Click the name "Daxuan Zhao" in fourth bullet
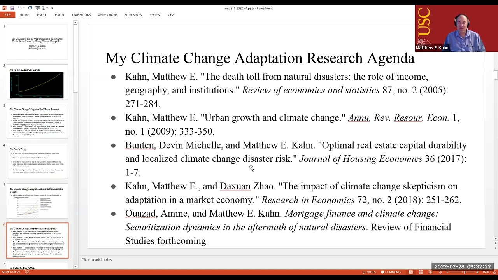The height and width of the screenshot is (280, 498). pos(246,186)
